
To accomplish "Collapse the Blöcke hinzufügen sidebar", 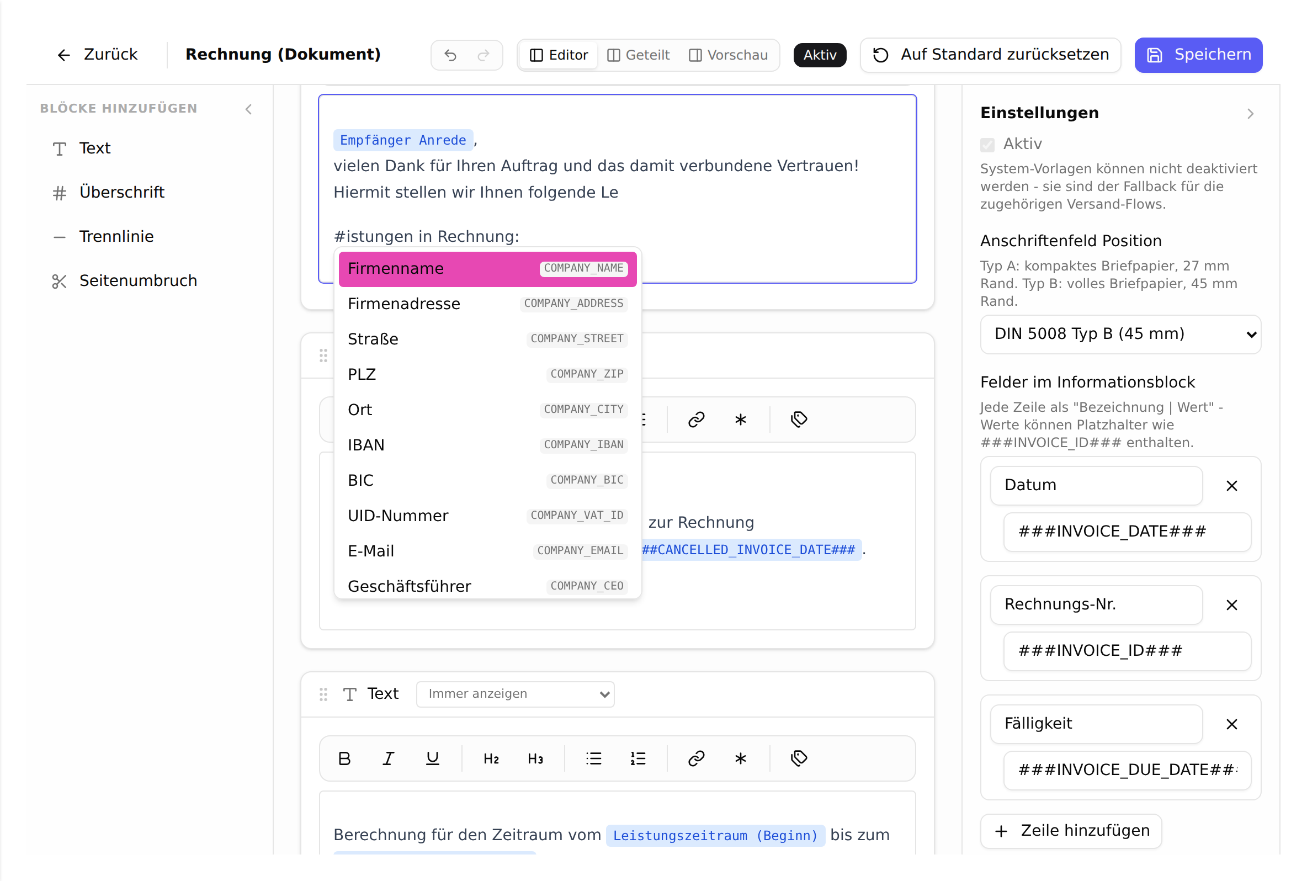I will [x=248, y=109].
